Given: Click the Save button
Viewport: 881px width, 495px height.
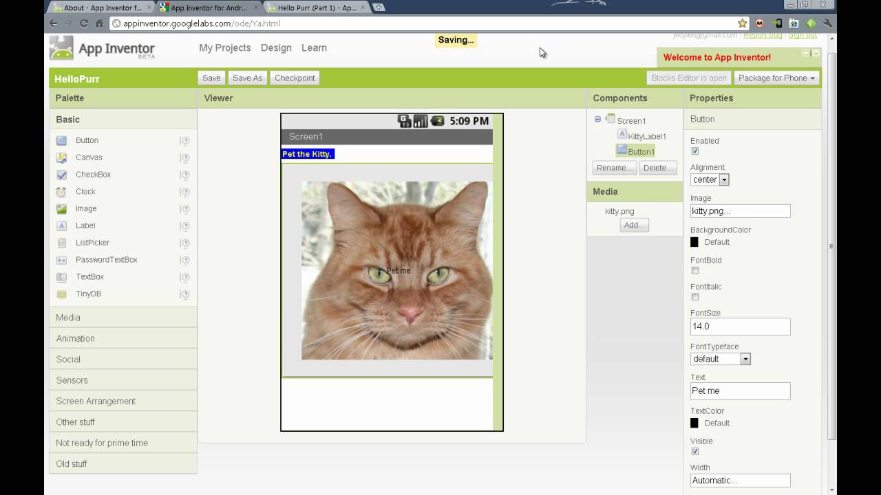Looking at the screenshot, I should point(211,78).
